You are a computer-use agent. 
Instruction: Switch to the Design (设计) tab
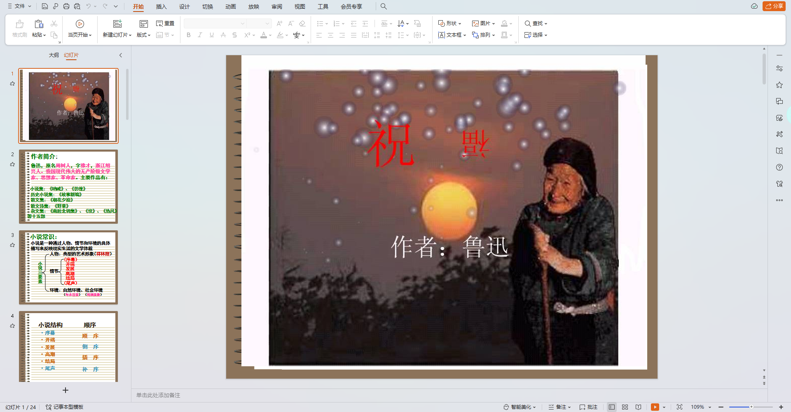pos(184,7)
